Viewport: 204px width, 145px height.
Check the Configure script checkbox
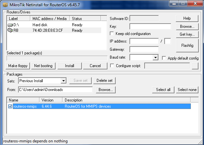point(112,65)
